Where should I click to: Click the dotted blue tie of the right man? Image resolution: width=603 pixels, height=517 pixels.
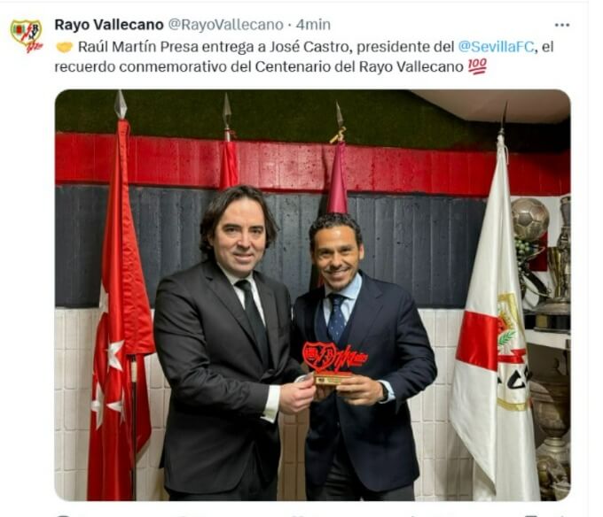(337, 318)
